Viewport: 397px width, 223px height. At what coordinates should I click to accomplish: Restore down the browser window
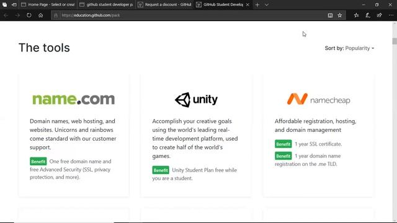[x=377, y=5]
